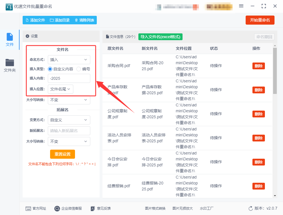Select the 自定义内容 radio button
283x215 pixels.
pos(50,69)
